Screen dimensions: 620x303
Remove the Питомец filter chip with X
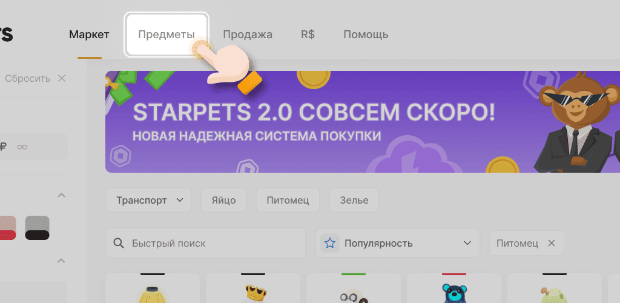coord(551,244)
